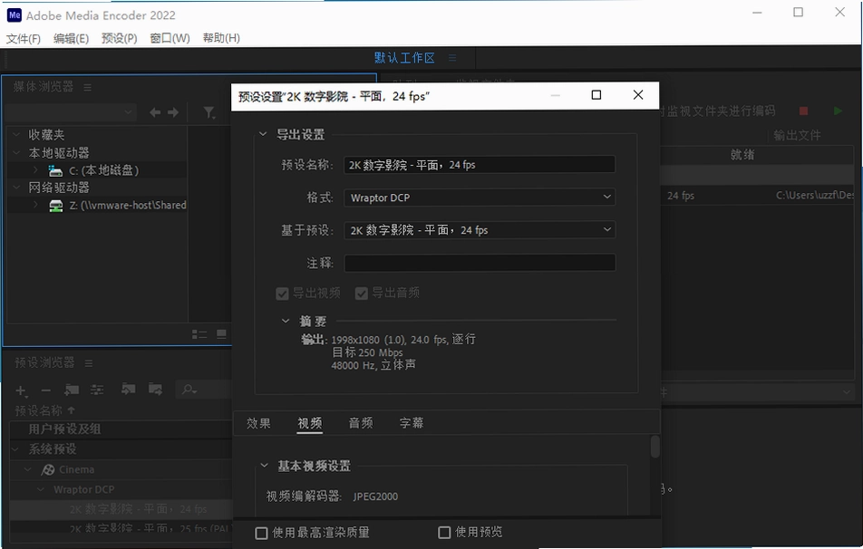Select 用户预设及组 in Preset Browser
Screen dimensions: 863x549
(64, 429)
